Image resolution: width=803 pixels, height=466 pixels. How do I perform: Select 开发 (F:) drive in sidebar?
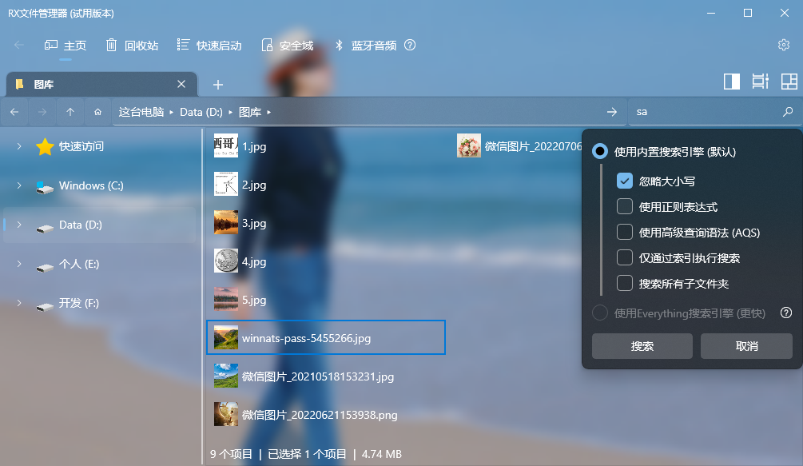coord(79,303)
